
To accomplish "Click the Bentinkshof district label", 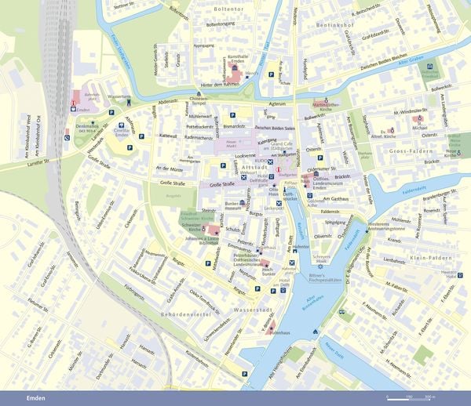I will click(x=335, y=25).
